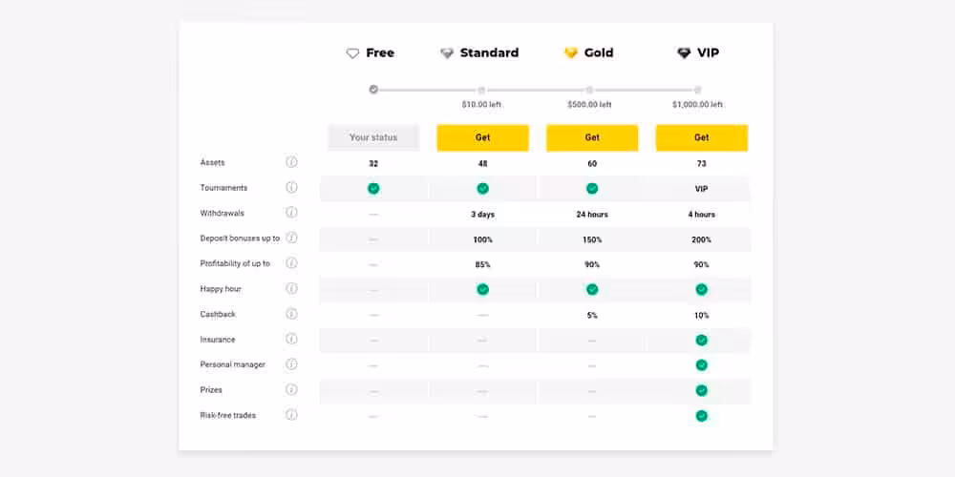Select the Standard plan heading
955x477 pixels.
click(x=489, y=53)
